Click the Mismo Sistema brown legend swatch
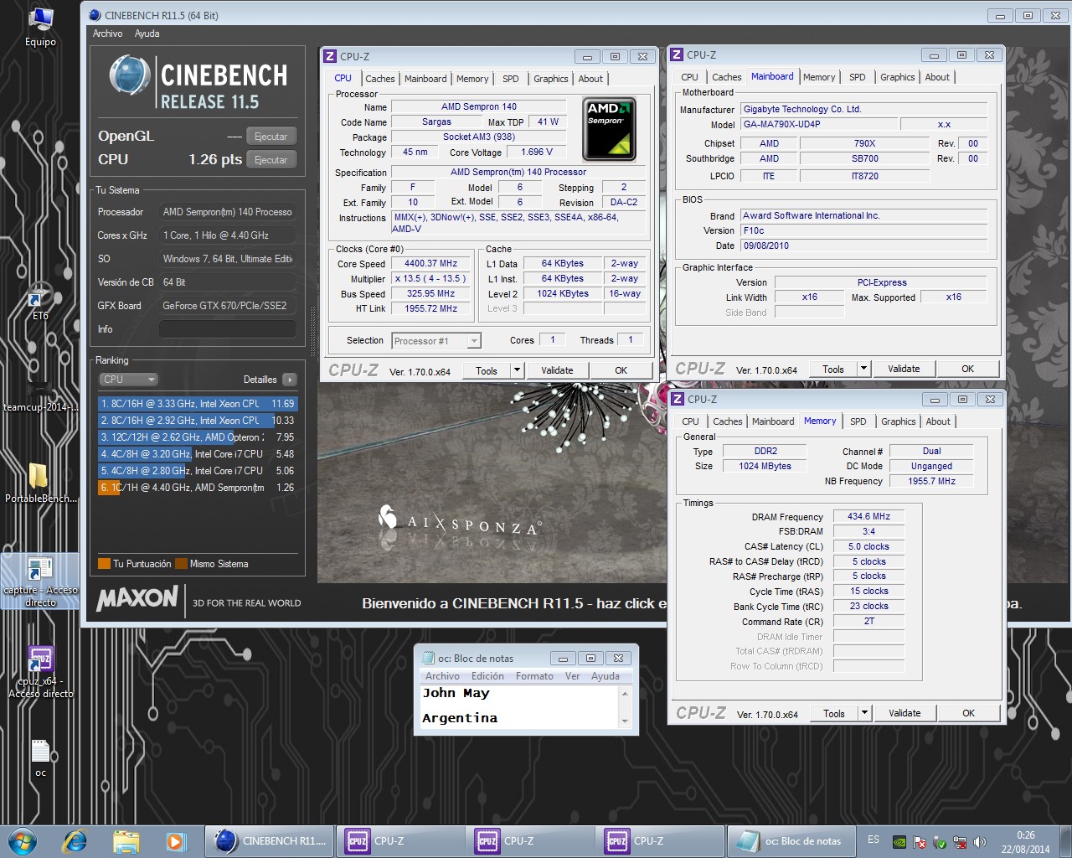 coord(181,564)
